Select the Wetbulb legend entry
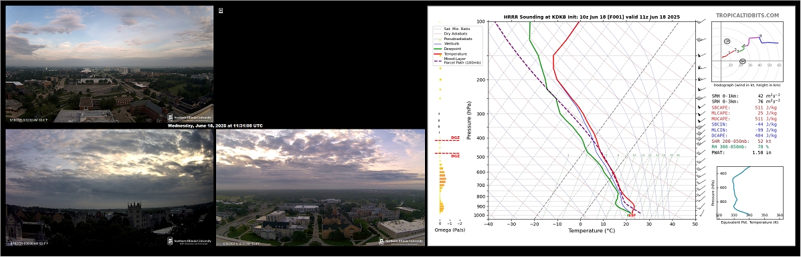 point(446,43)
